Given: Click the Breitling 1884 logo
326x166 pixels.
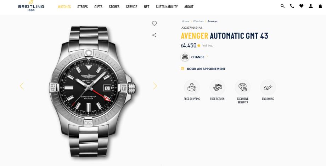Looking at the screenshot, I should point(31,6).
